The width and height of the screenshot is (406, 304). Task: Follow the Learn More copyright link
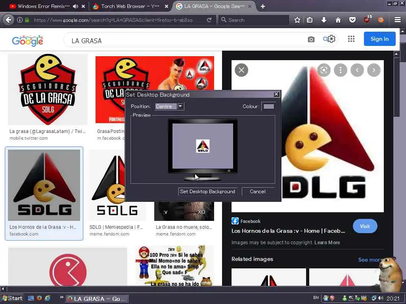(327, 243)
